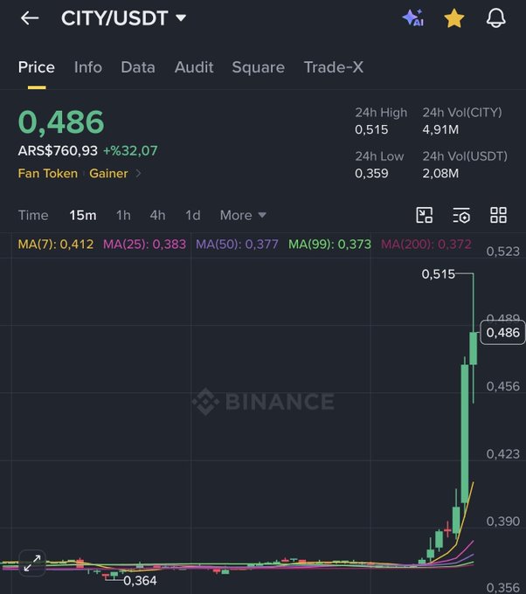Open the Trade-X tab
This screenshot has height=594, width=526.
point(334,67)
